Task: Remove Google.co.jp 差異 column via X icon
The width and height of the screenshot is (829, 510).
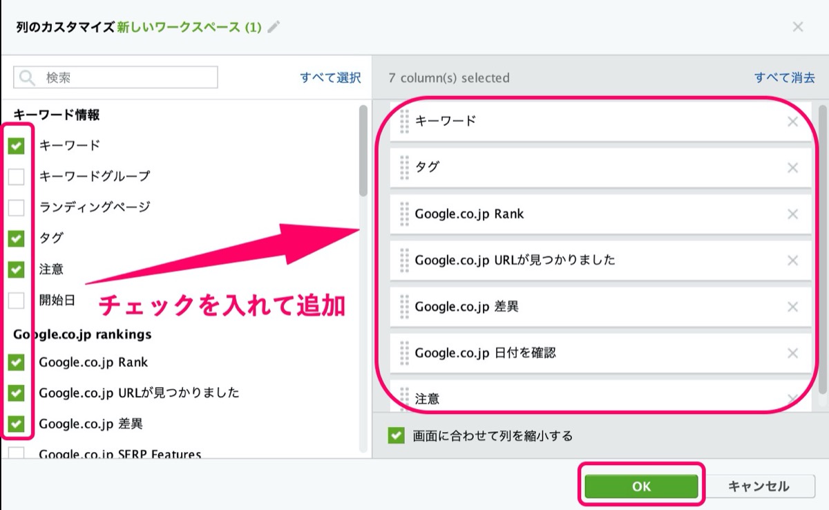Action: click(793, 307)
